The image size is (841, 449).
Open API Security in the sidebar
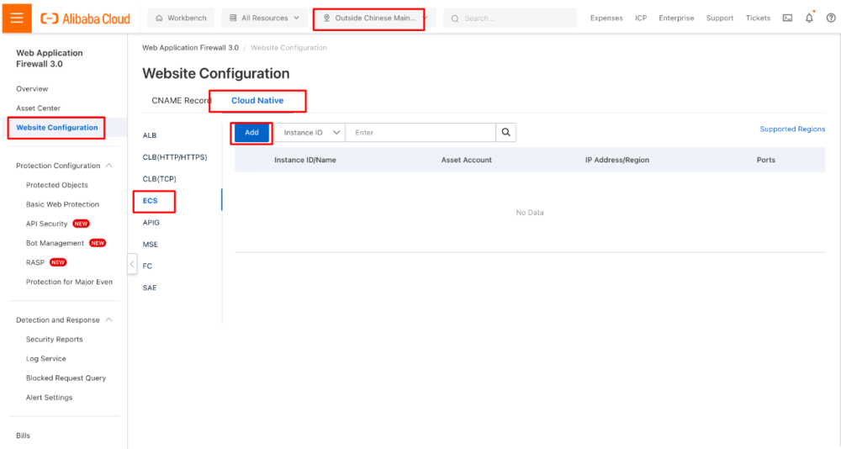[x=46, y=223]
